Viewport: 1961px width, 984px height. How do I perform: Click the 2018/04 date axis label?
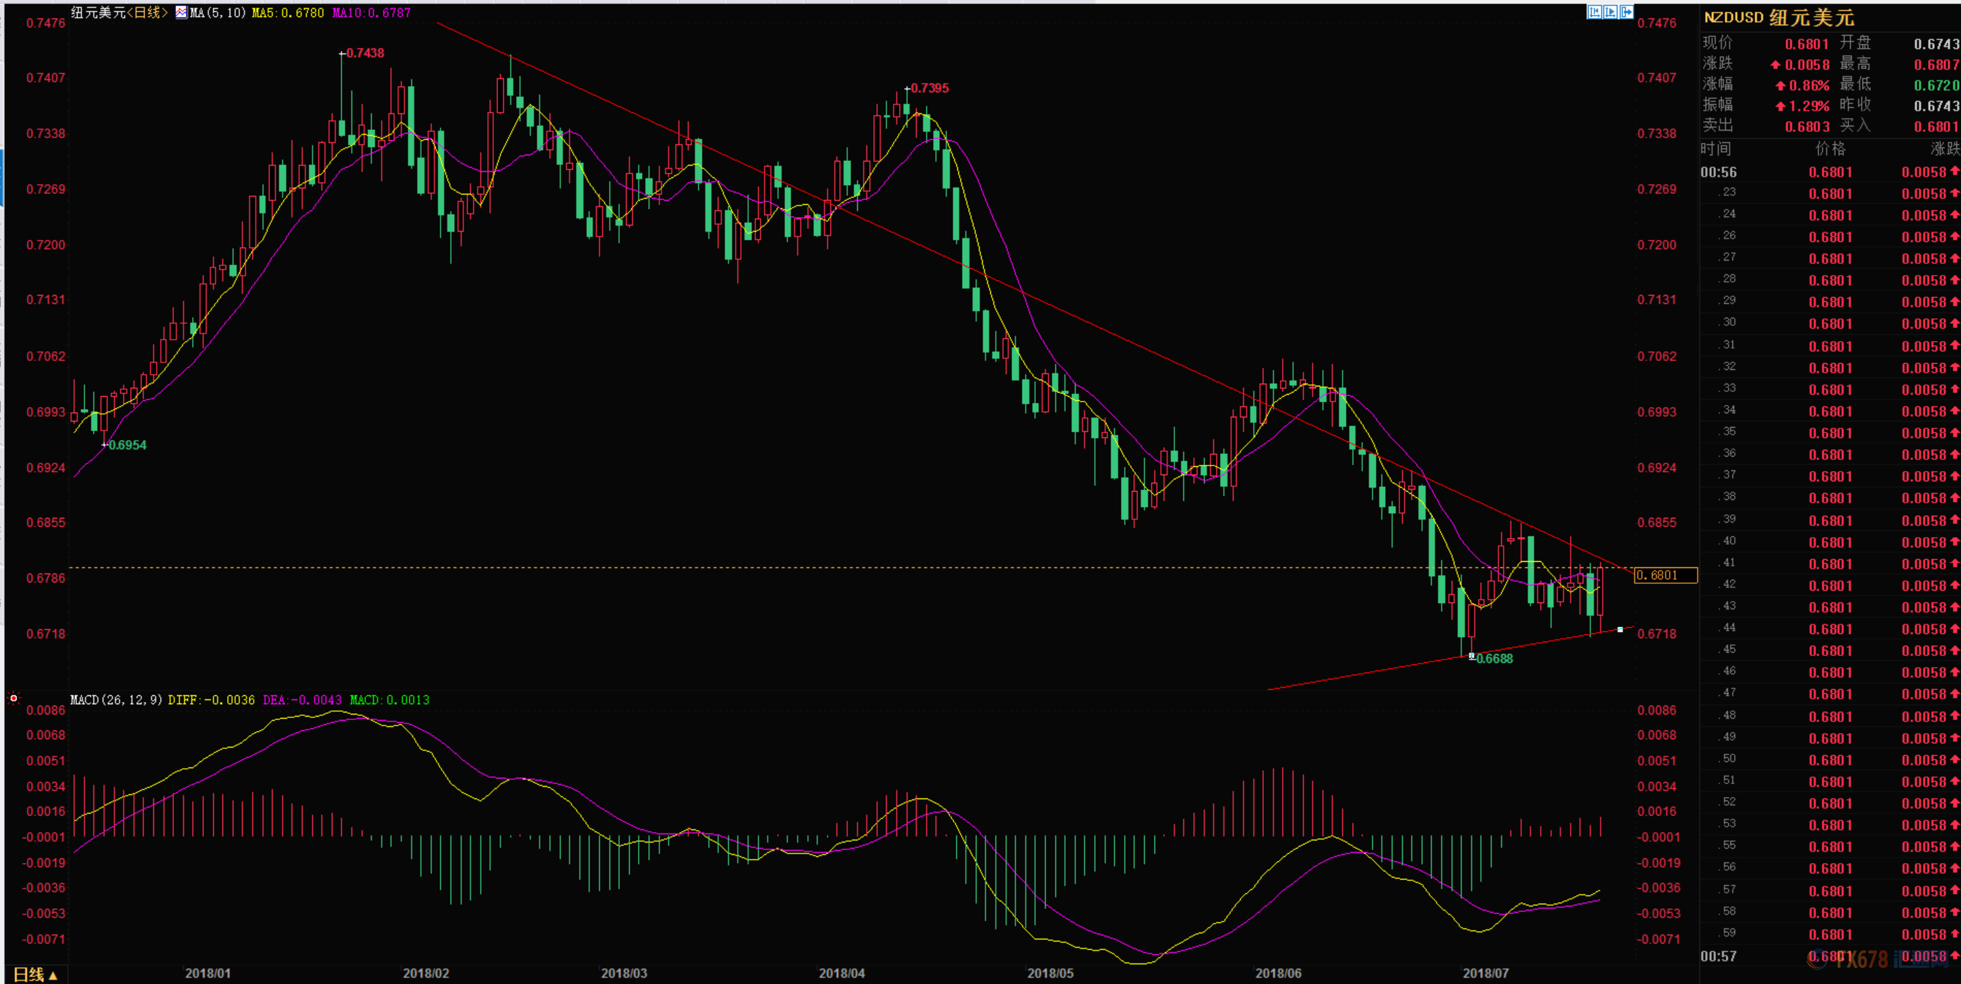tap(842, 974)
